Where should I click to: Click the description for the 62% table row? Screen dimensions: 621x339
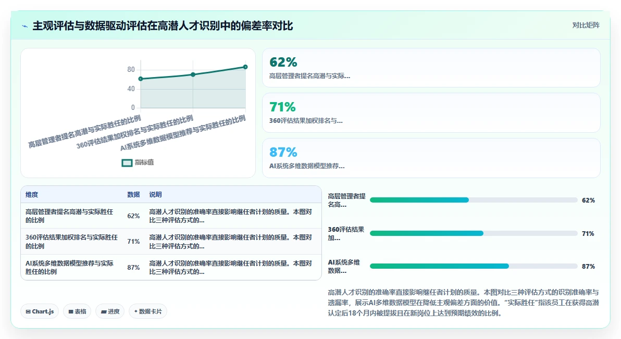pyautogui.click(x=230, y=216)
